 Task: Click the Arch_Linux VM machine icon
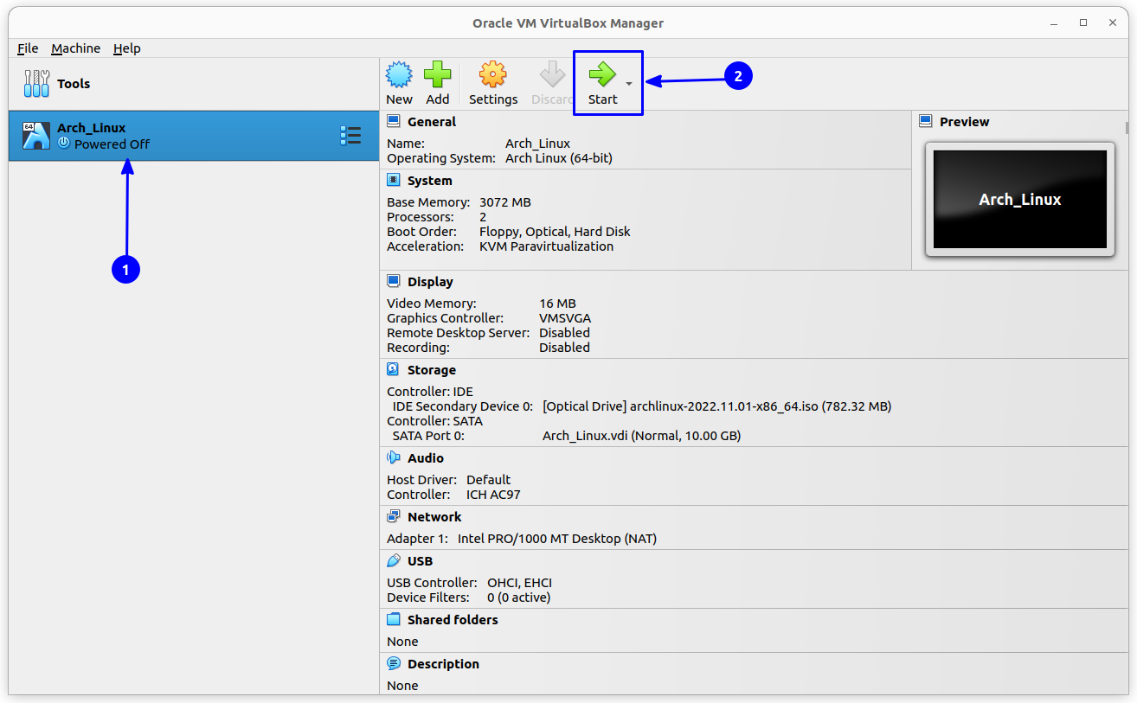tap(36, 135)
